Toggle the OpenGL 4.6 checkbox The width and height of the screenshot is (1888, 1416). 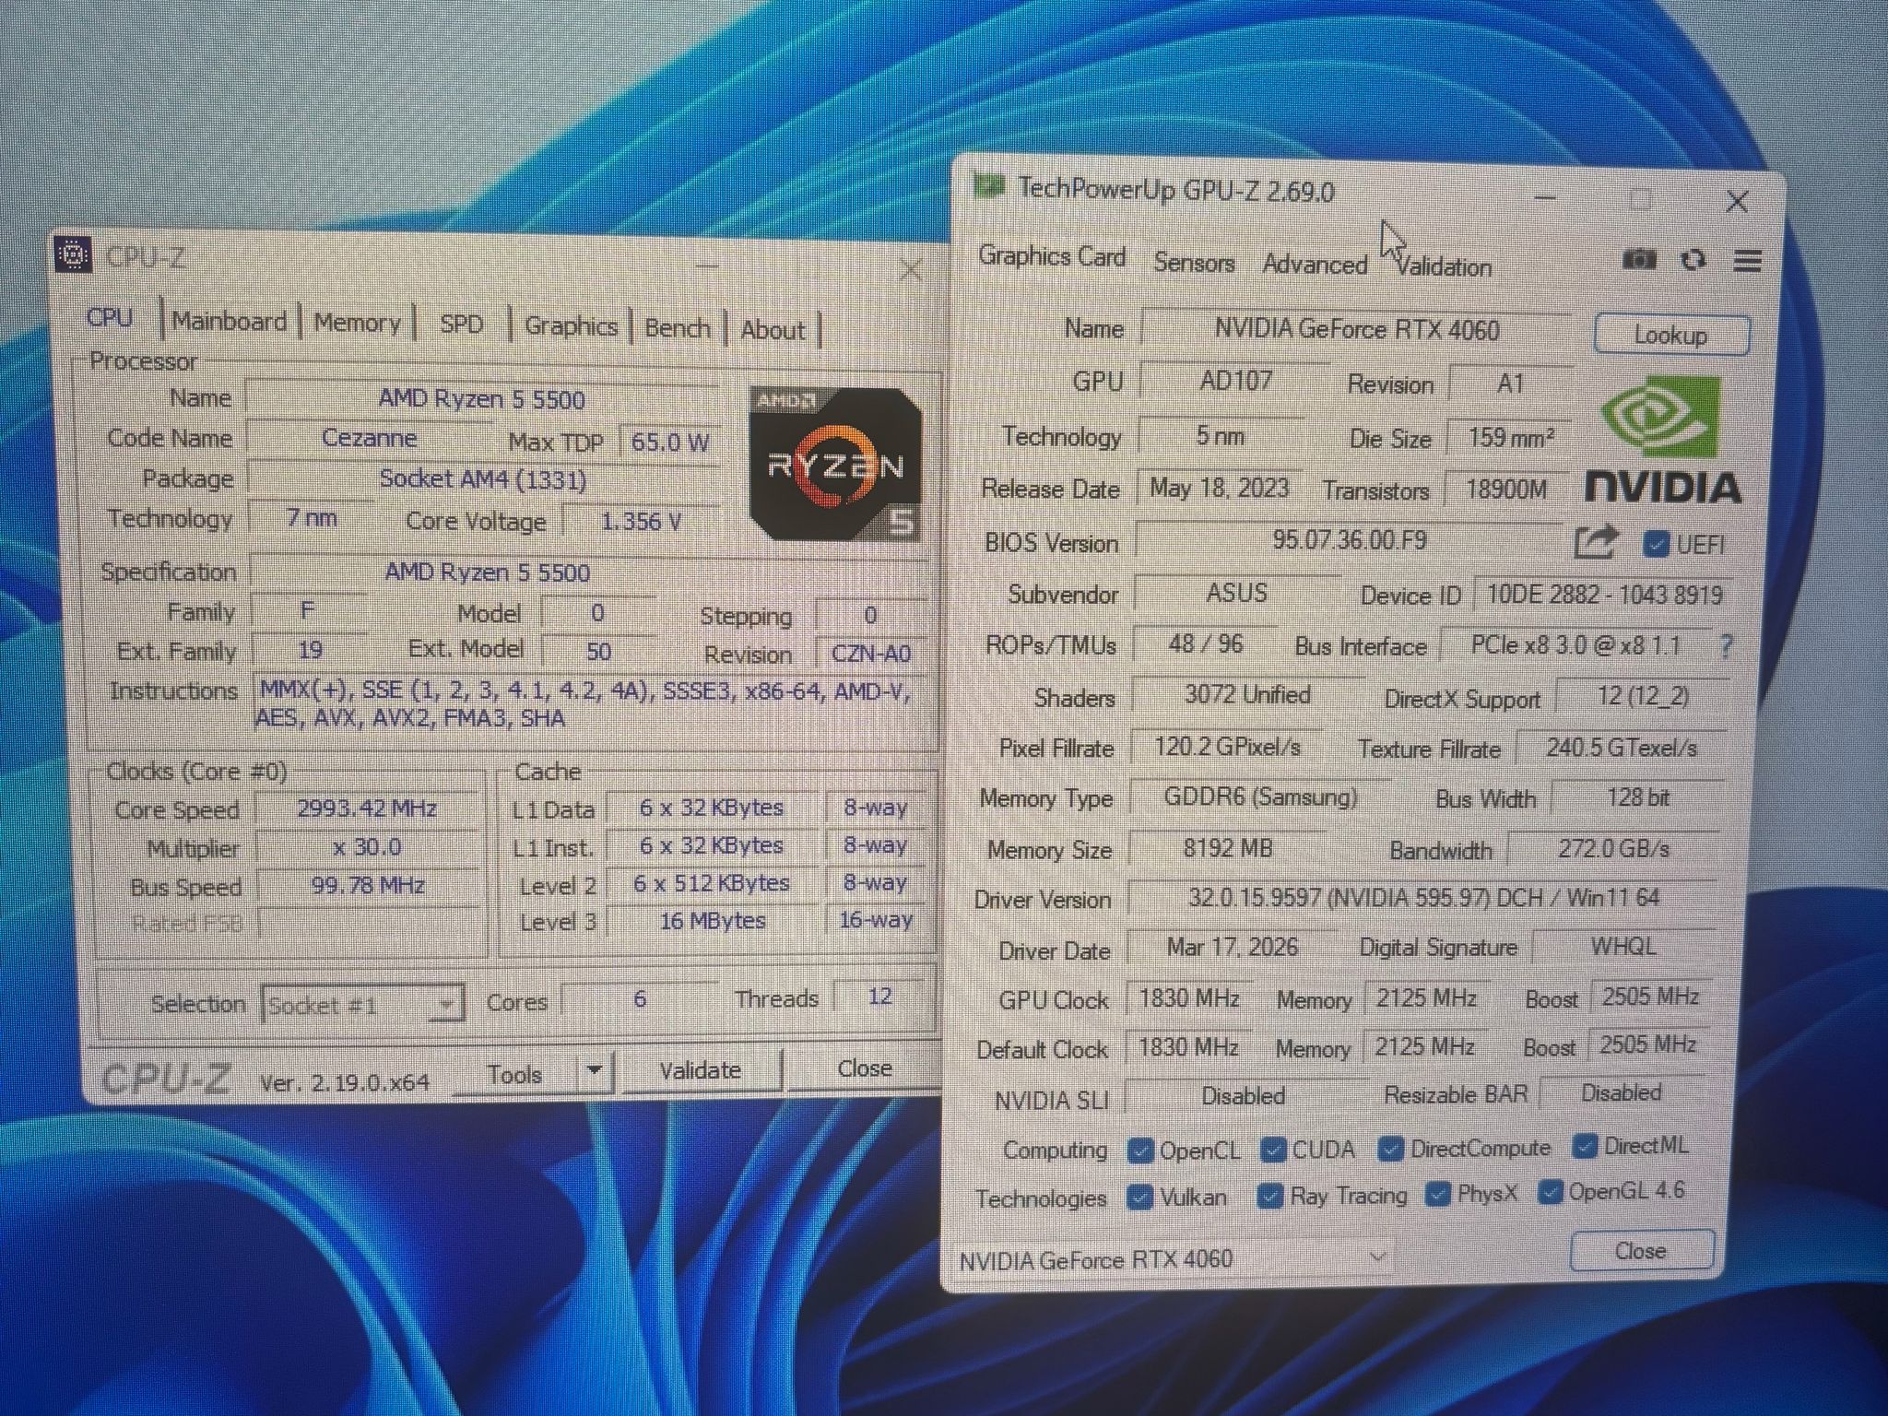(1551, 1193)
